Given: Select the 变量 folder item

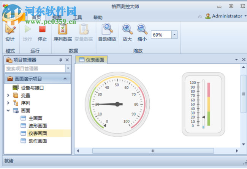Looking at the screenshot, I should [x=25, y=95].
